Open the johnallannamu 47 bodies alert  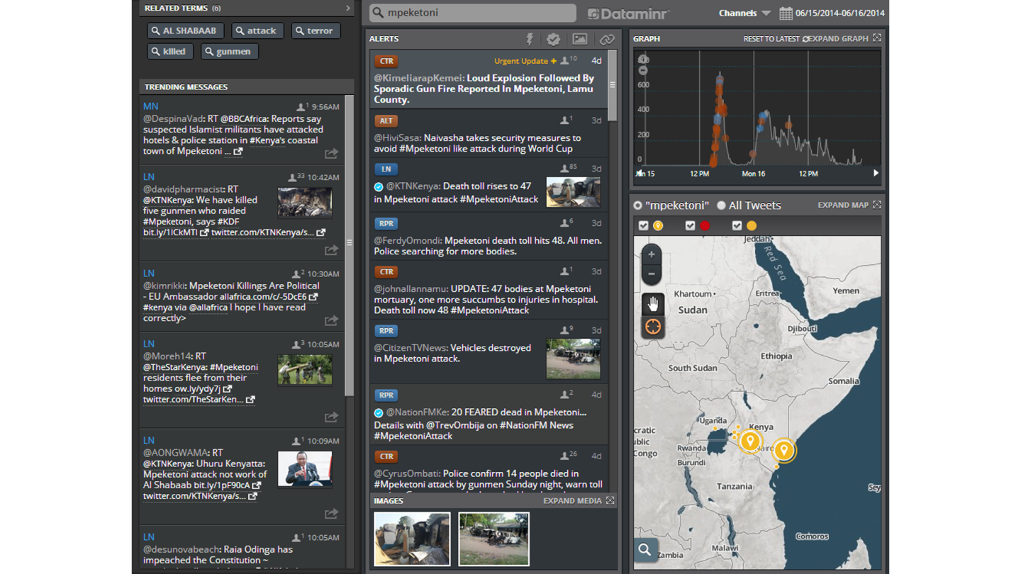click(x=489, y=290)
